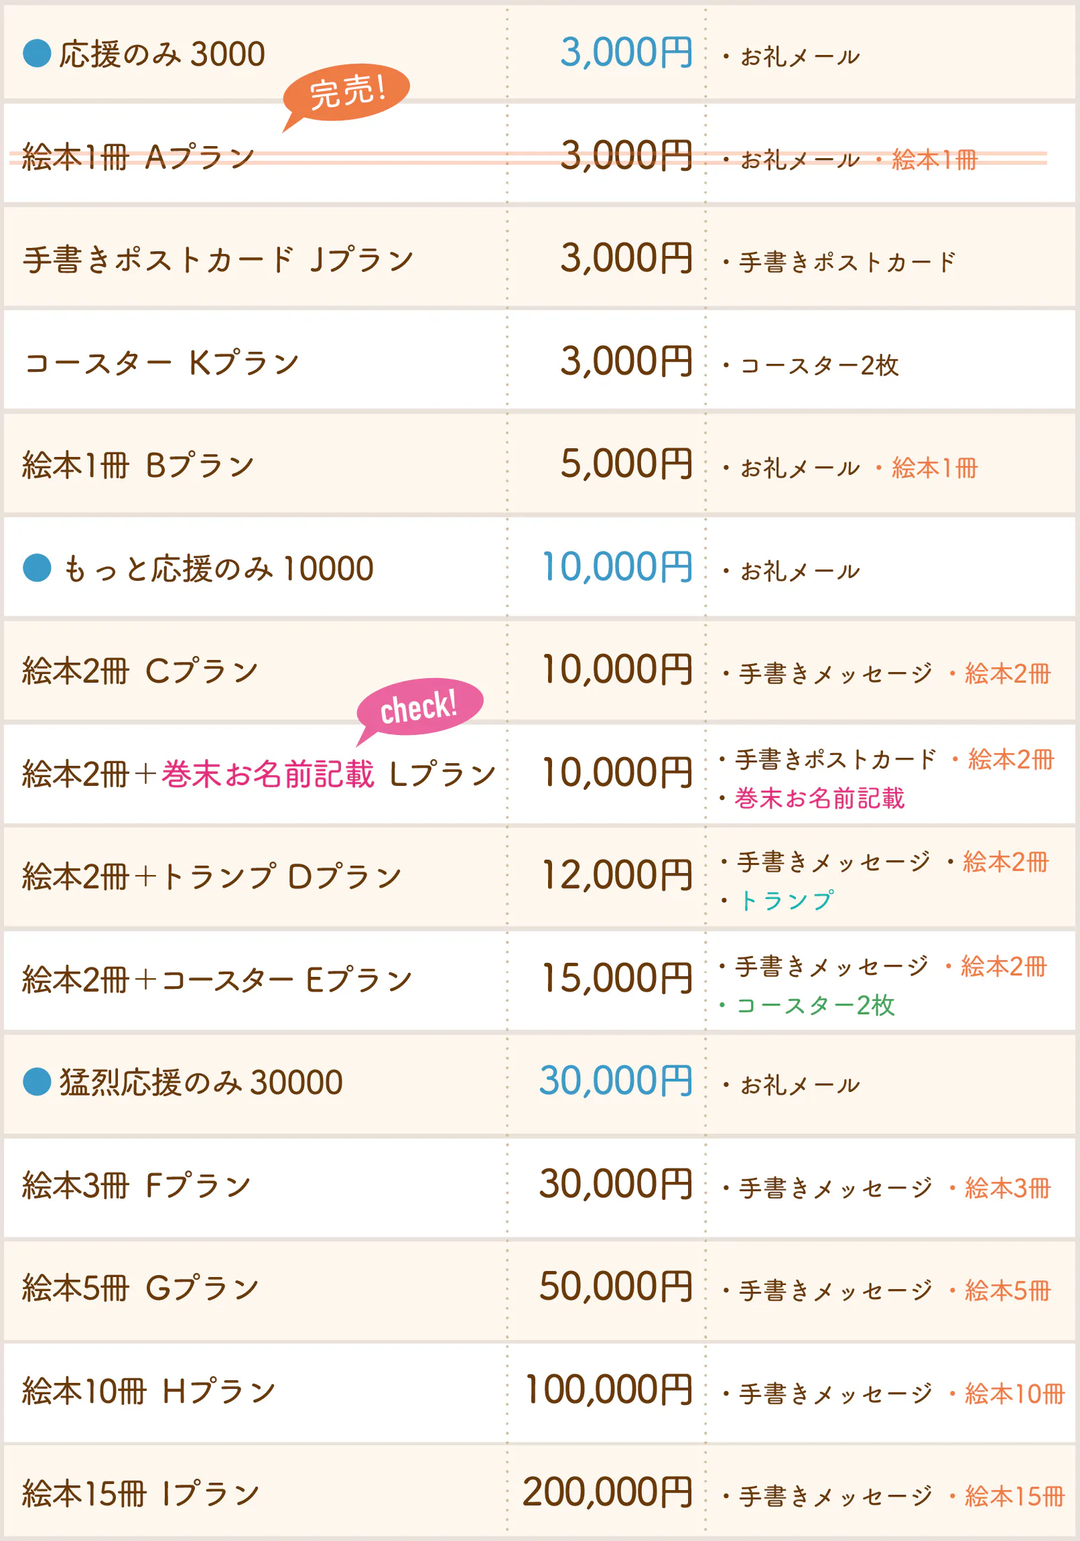Click the 50,000円 price of Gプラン

pyautogui.click(x=616, y=1287)
